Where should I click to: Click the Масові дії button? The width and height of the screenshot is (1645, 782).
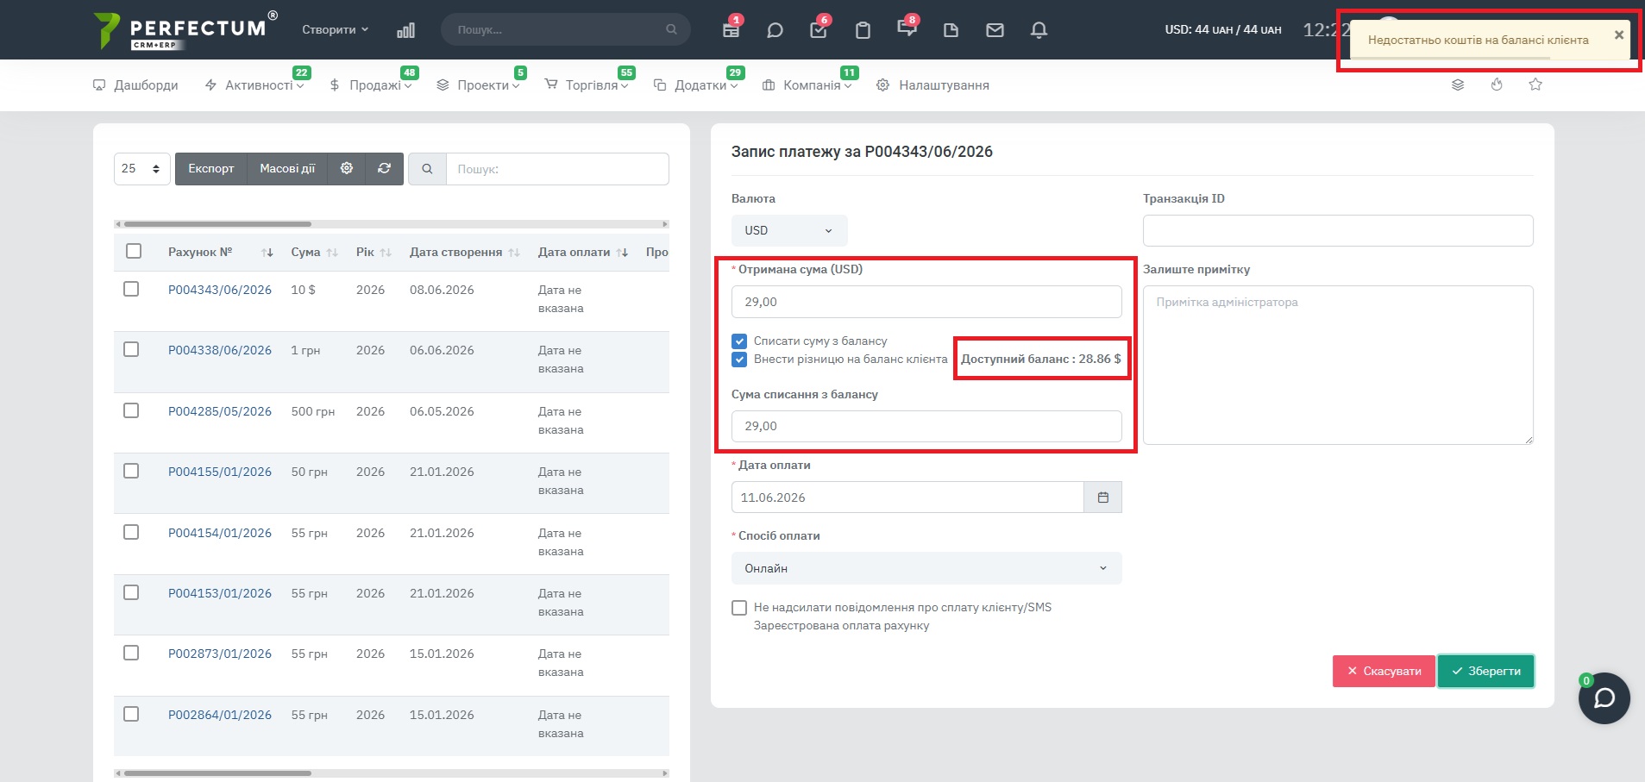[288, 169]
